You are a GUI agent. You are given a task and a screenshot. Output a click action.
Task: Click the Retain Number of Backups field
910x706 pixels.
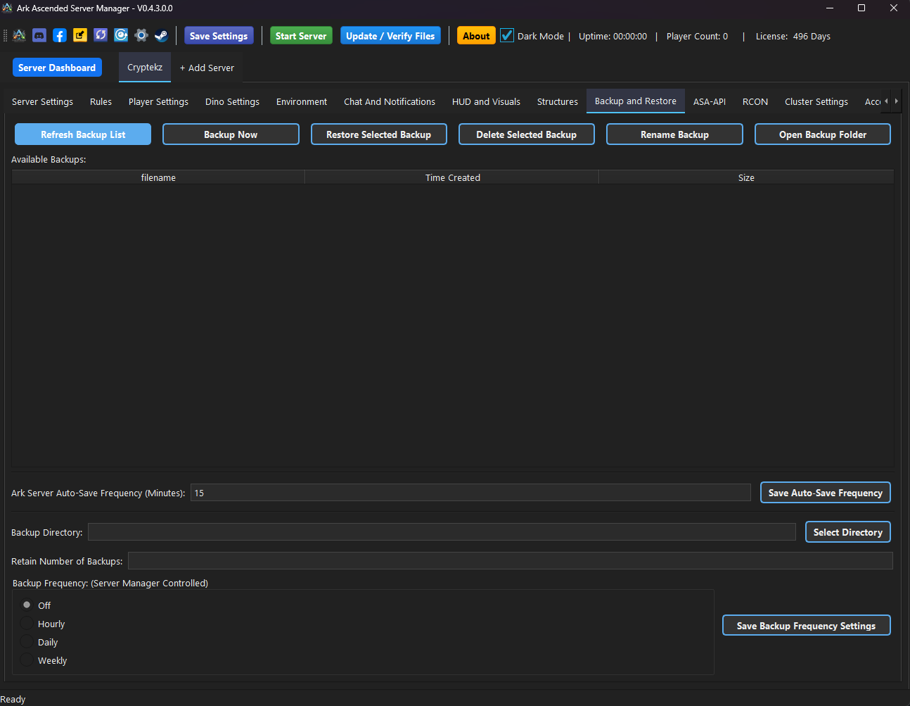point(511,561)
